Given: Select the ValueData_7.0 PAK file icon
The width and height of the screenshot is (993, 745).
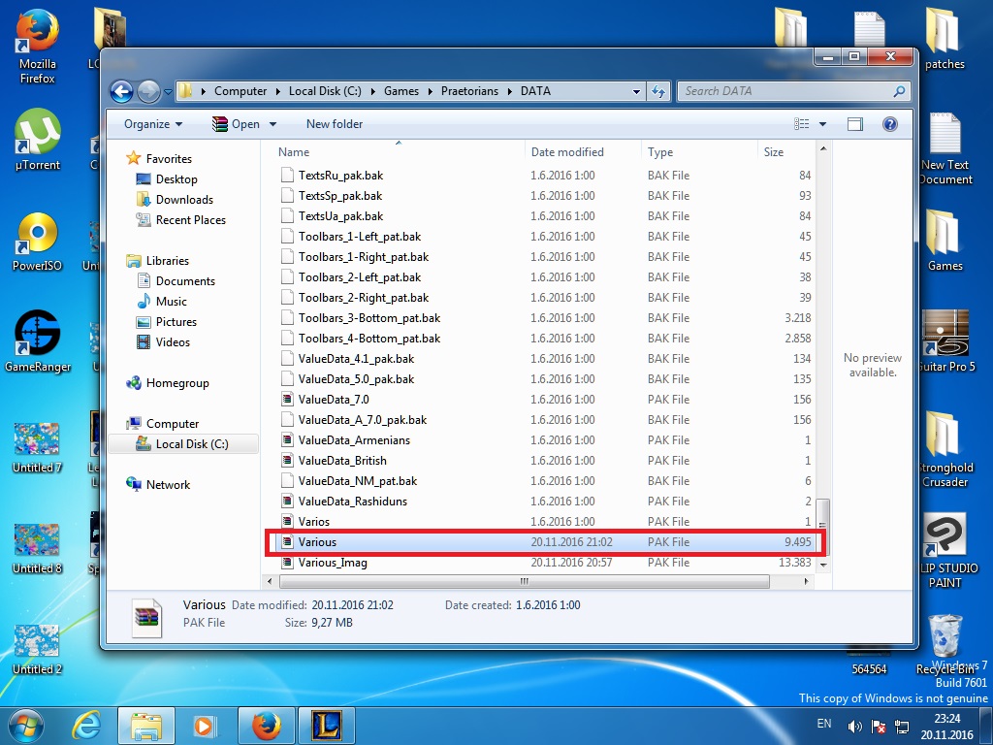Looking at the screenshot, I should 287,400.
